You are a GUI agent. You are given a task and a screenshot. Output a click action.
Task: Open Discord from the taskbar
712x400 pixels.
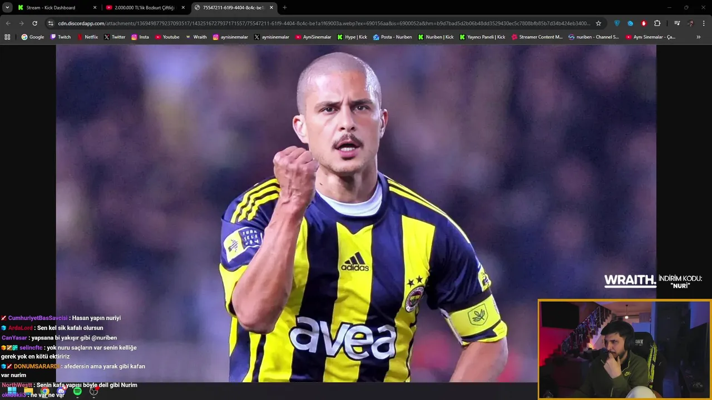(61, 391)
